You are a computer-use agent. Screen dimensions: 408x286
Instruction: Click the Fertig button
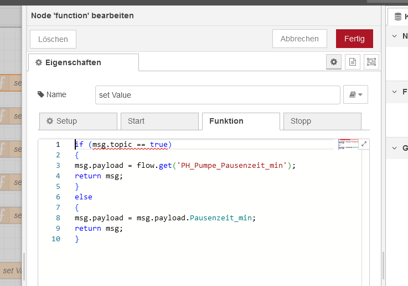[354, 39]
